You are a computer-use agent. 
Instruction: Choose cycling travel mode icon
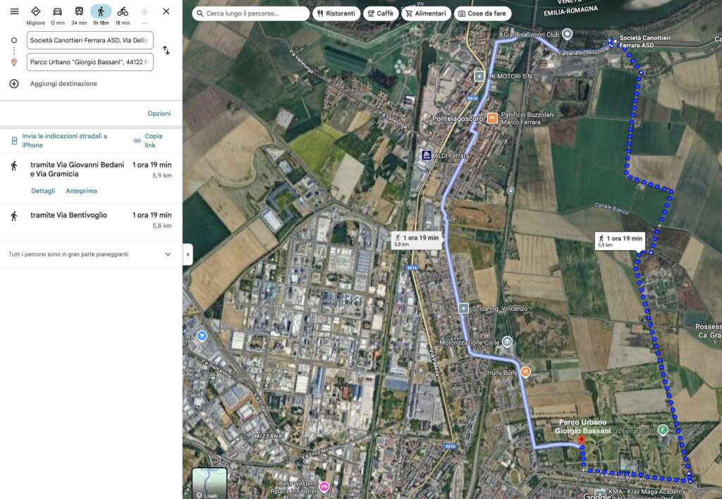point(123,11)
